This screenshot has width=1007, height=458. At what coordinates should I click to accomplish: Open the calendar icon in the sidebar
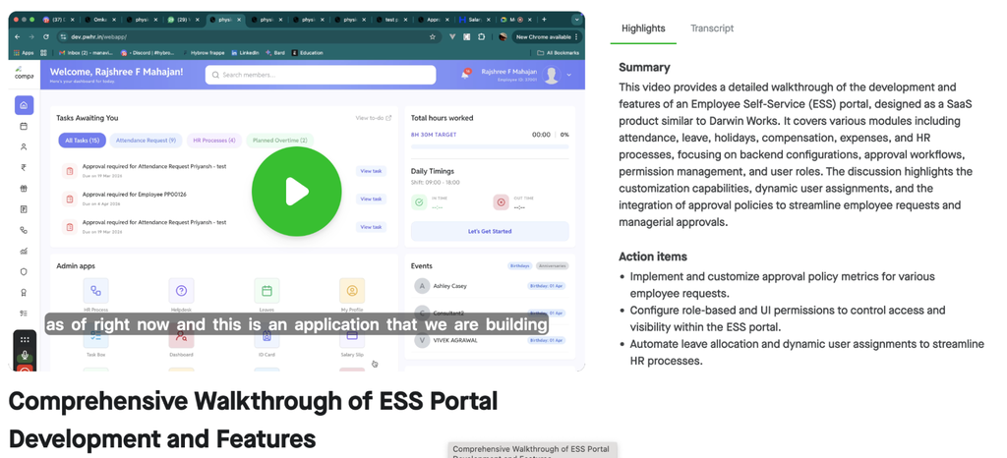24,127
